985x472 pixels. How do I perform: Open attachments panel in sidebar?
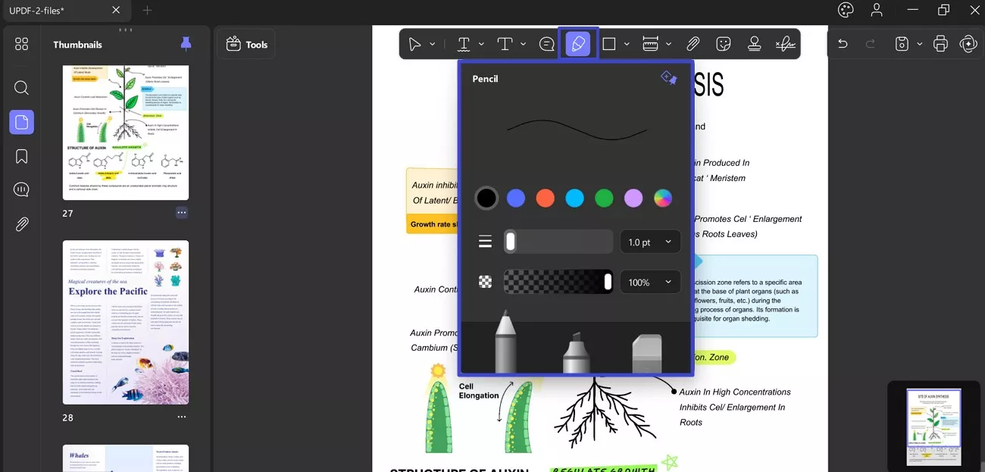click(x=21, y=224)
